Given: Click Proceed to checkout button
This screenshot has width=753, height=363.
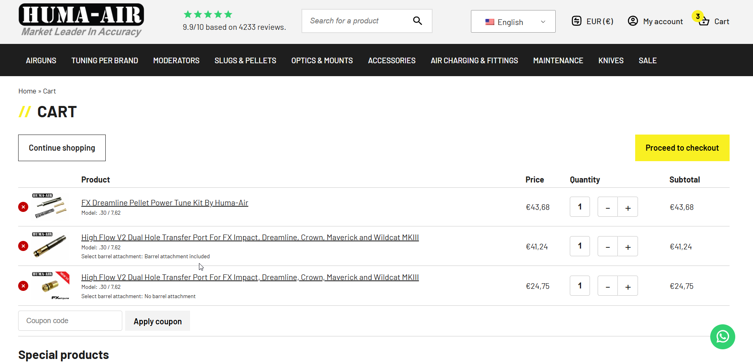Looking at the screenshot, I should point(682,148).
